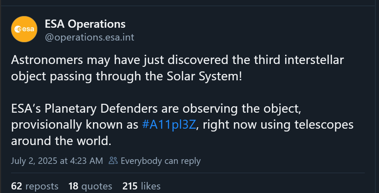The height and width of the screenshot is (193, 379).
Task: View the 62 reposts list
Action: (35, 186)
